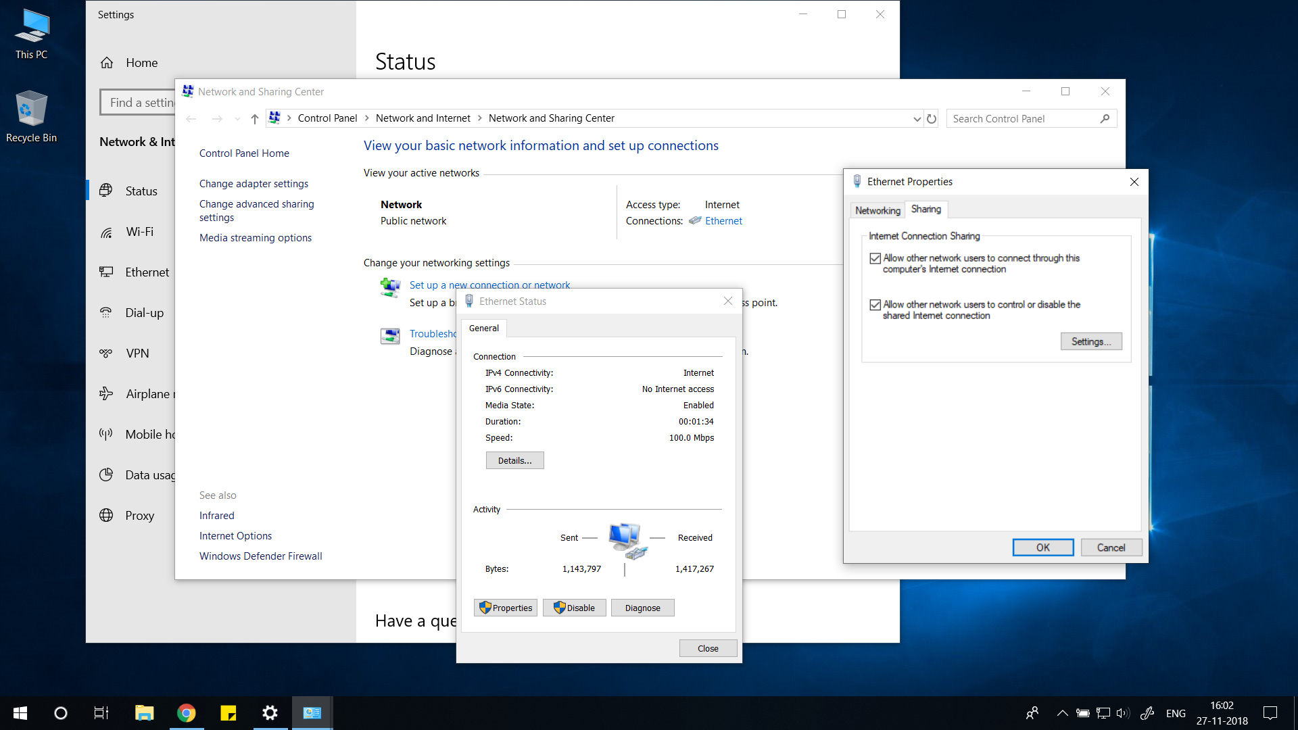This screenshot has height=730, width=1298.
Task: Select the Networking tab in Ethernet Properties
Action: [878, 210]
